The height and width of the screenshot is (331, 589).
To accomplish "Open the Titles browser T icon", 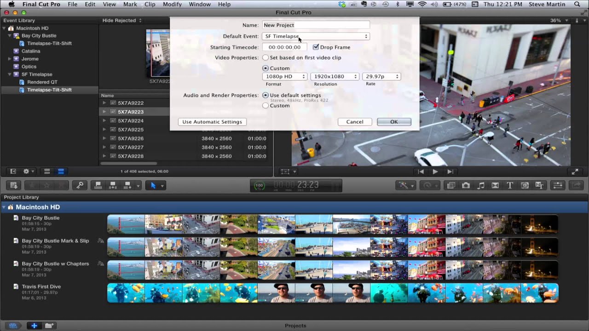I will coord(510,185).
